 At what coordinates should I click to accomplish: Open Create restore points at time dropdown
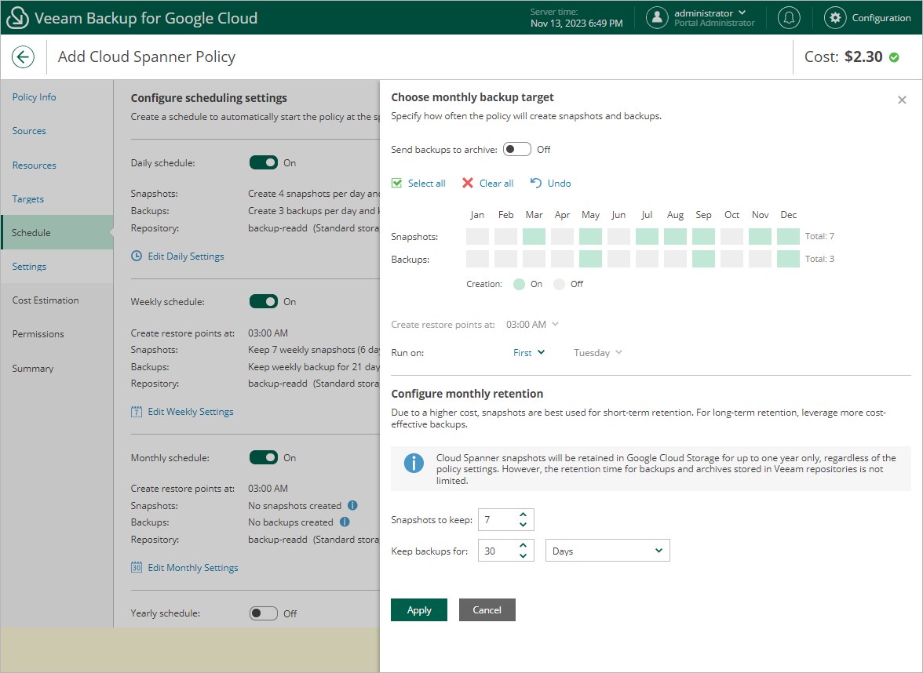tap(532, 324)
